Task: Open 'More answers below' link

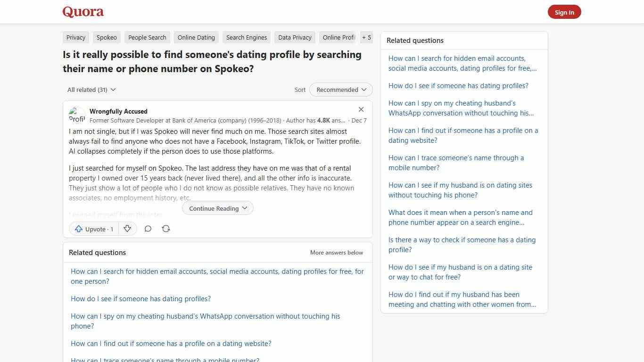Action: point(336,252)
